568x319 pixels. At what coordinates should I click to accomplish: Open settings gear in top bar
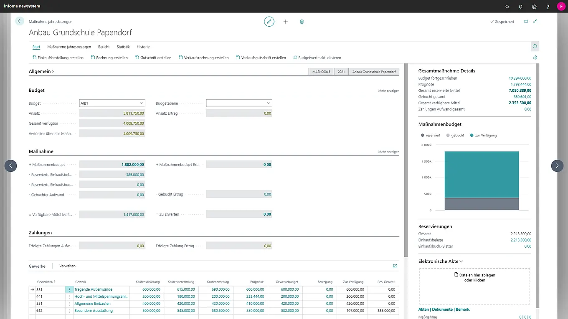point(534,7)
